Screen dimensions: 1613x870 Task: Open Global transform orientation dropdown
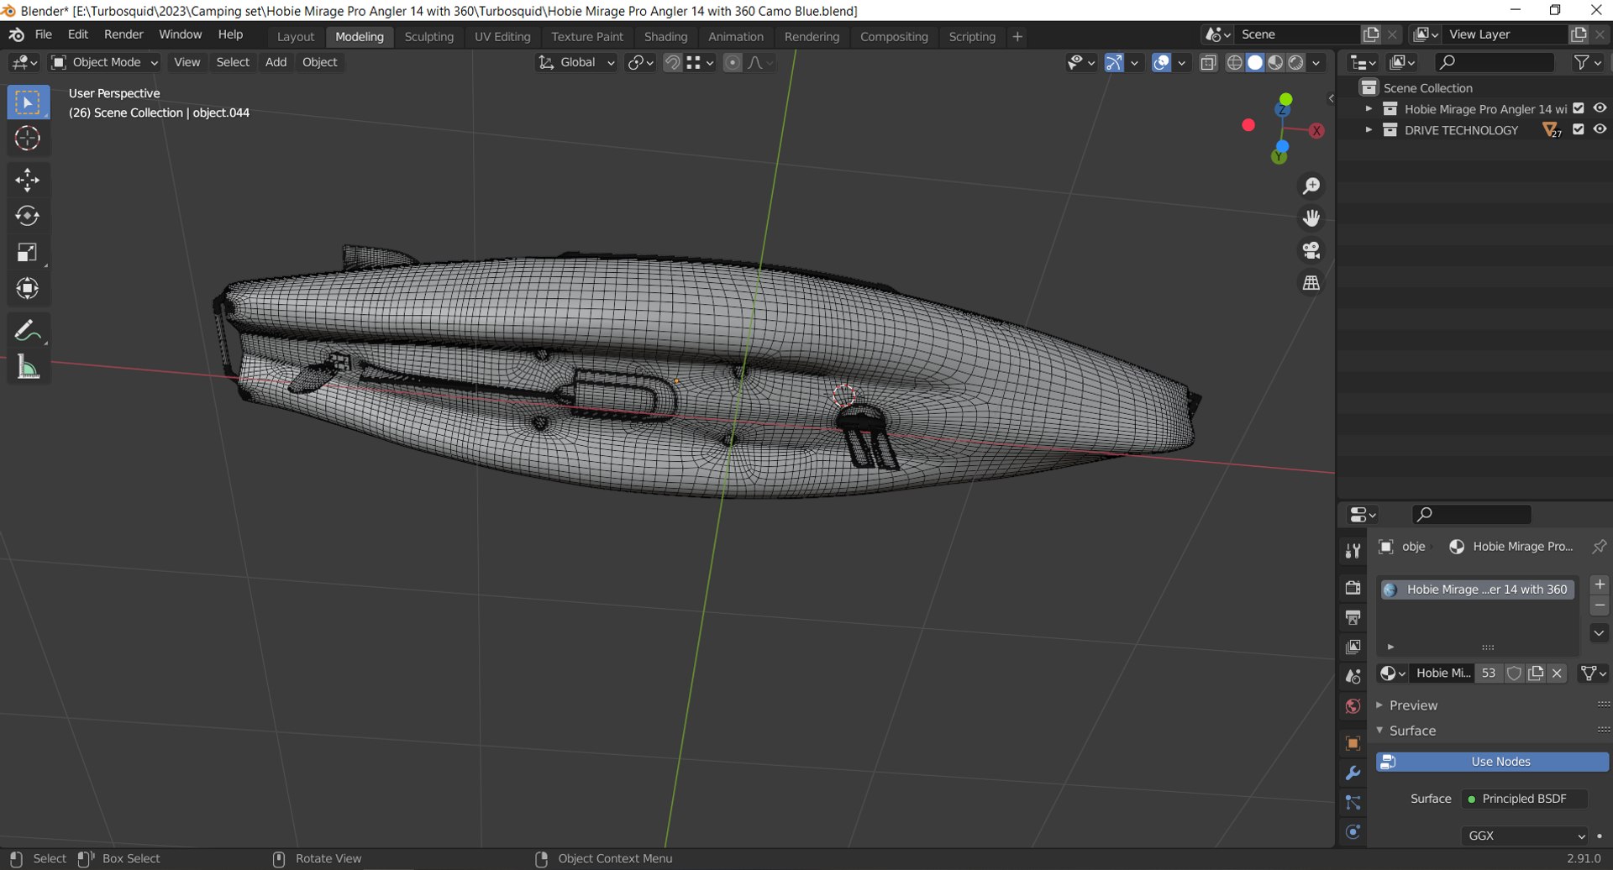pyautogui.click(x=577, y=62)
